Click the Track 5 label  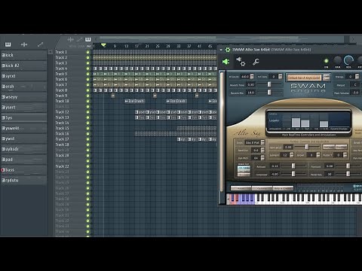pyautogui.click(x=61, y=74)
